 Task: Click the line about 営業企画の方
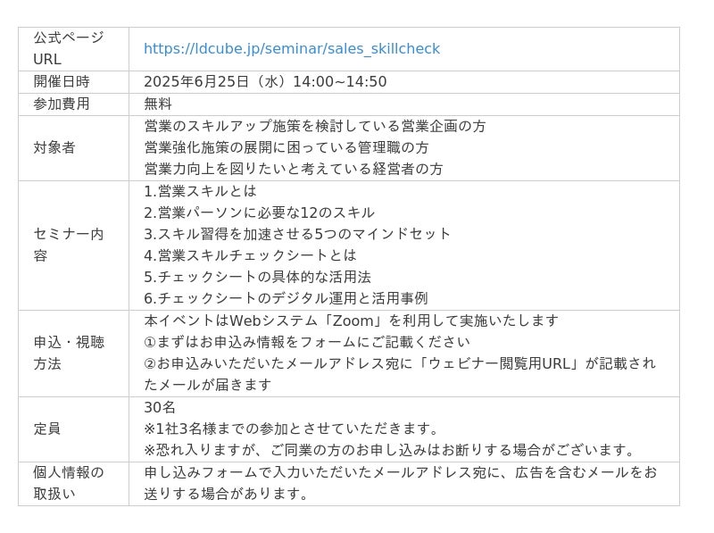[x=315, y=126]
